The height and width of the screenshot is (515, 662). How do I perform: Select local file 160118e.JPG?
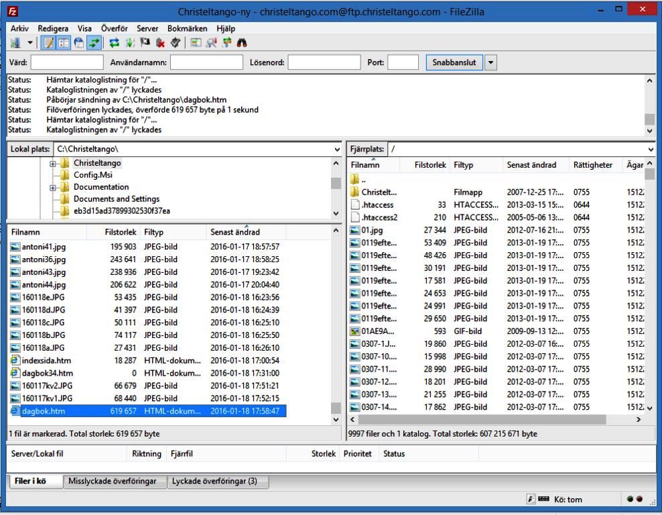point(148,298)
